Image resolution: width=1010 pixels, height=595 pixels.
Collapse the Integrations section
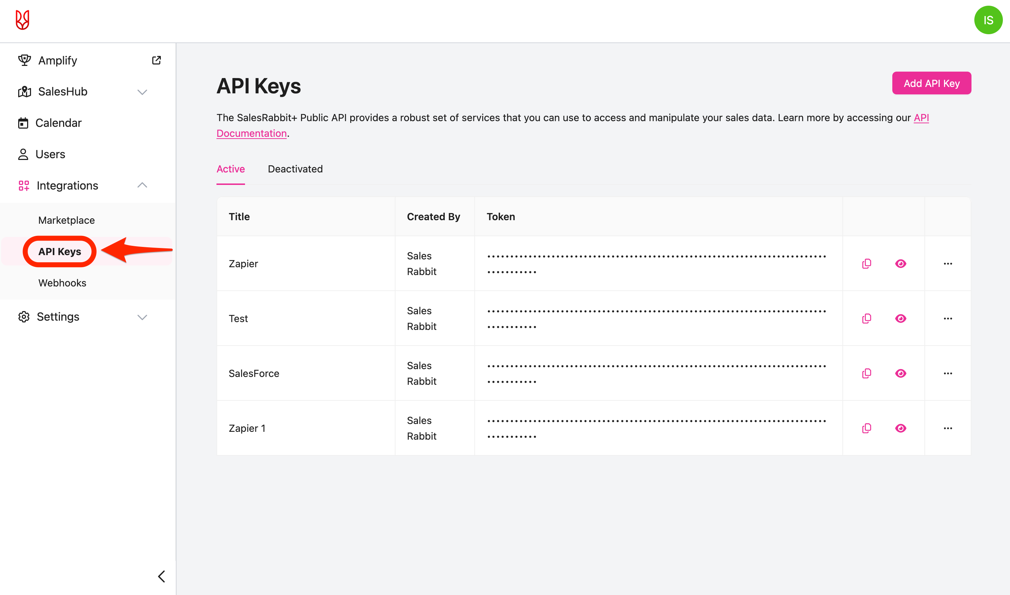coord(142,185)
